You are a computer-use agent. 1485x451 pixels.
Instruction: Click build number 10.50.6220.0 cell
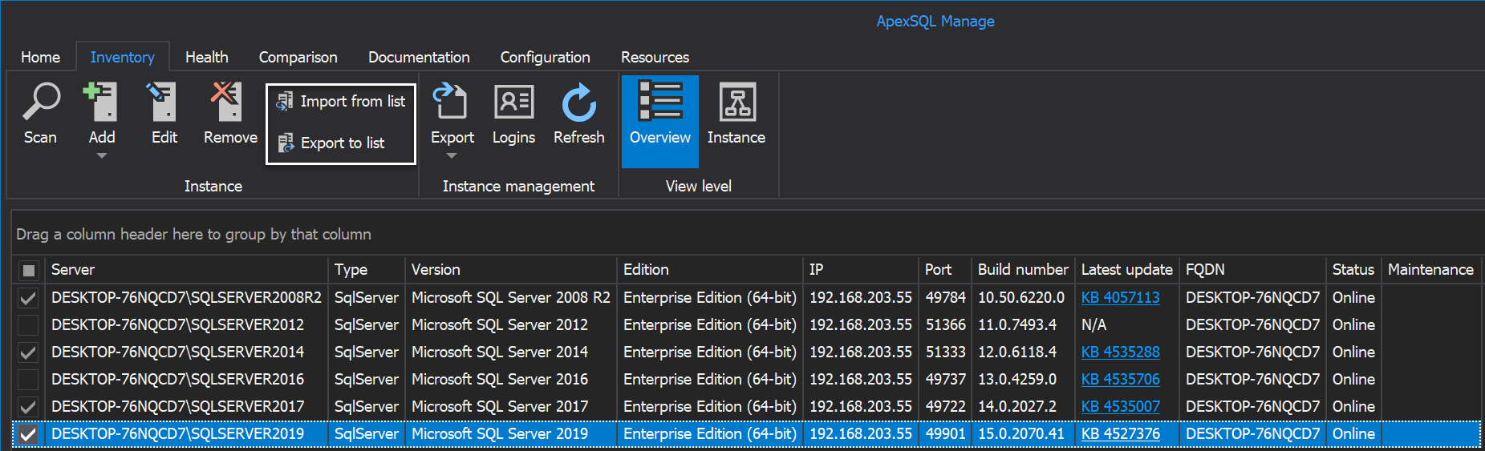point(1023,297)
